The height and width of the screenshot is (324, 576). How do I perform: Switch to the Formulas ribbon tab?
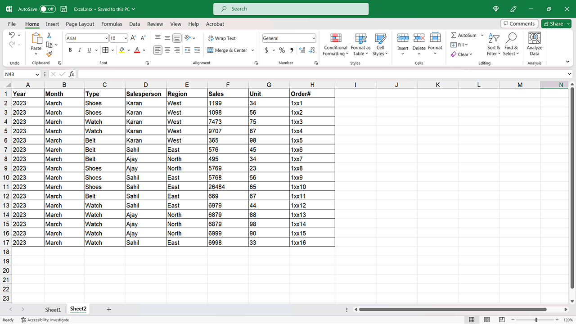click(112, 24)
